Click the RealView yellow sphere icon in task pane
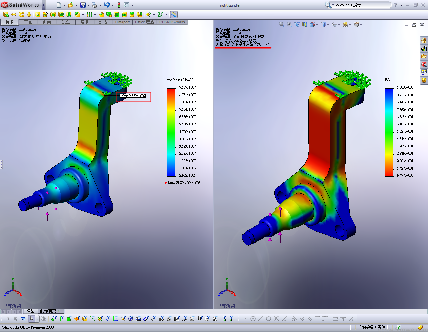The image size is (428, 332). tap(424, 80)
